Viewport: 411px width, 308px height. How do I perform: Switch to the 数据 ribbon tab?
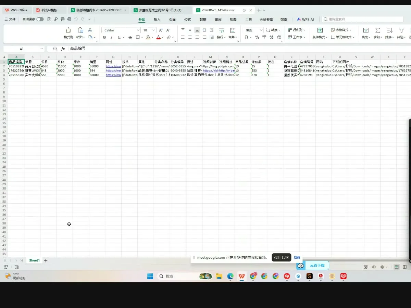click(x=203, y=20)
